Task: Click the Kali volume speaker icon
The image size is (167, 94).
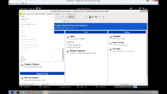Action: pos(131,8)
